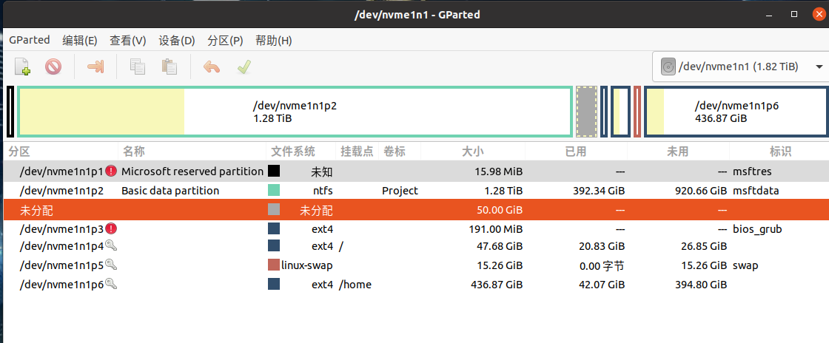Open the /dev/nvme1n1 device selector dropdown
Image resolution: width=829 pixels, height=343 pixels.
pyautogui.click(x=739, y=67)
